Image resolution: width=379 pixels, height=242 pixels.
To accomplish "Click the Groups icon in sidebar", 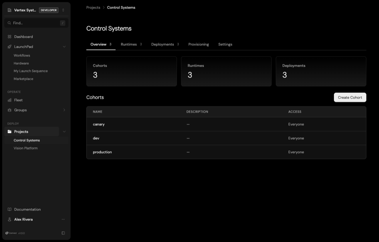I will 9,110.
